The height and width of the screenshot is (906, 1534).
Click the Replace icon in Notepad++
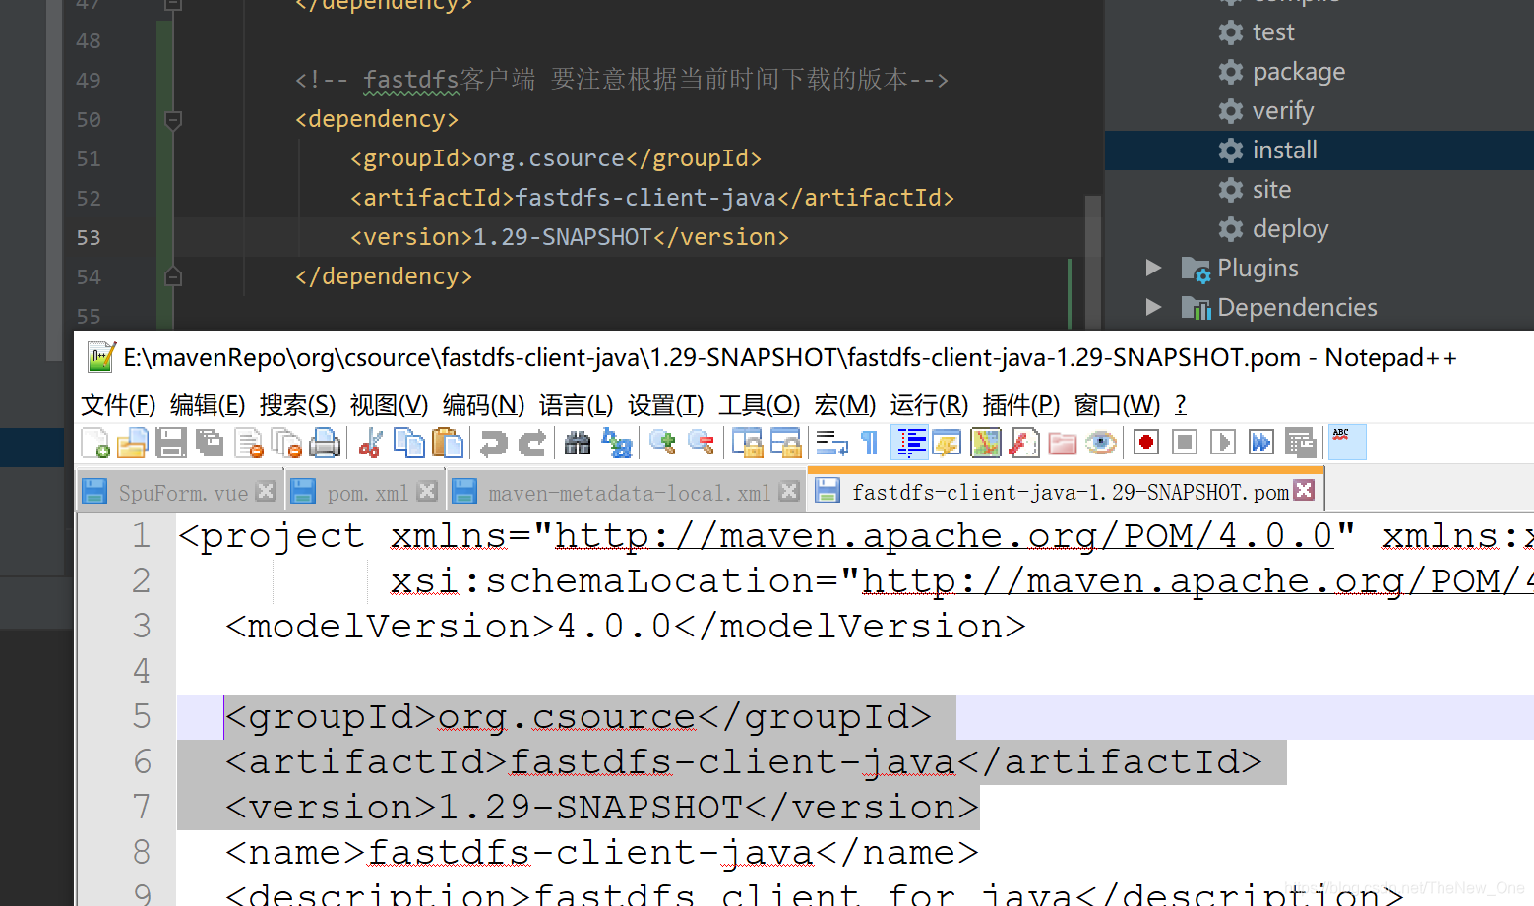pyautogui.click(x=617, y=444)
